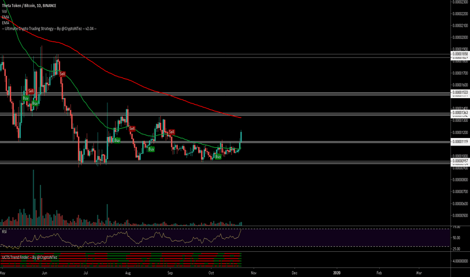The width and height of the screenshot is (470, 277).
Task: Open the Ultimate Crypto Trading Strategy indicator legend
Action: point(49,29)
